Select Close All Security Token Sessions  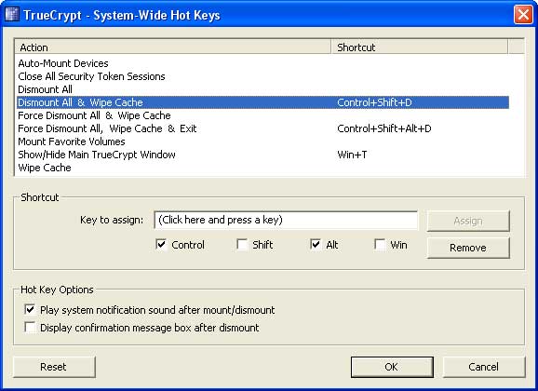click(x=262, y=76)
